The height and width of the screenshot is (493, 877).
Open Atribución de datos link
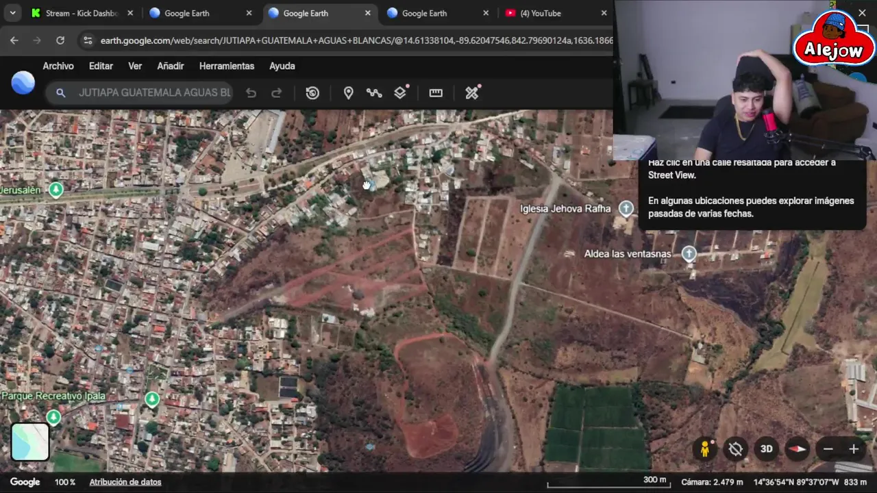pos(125,482)
